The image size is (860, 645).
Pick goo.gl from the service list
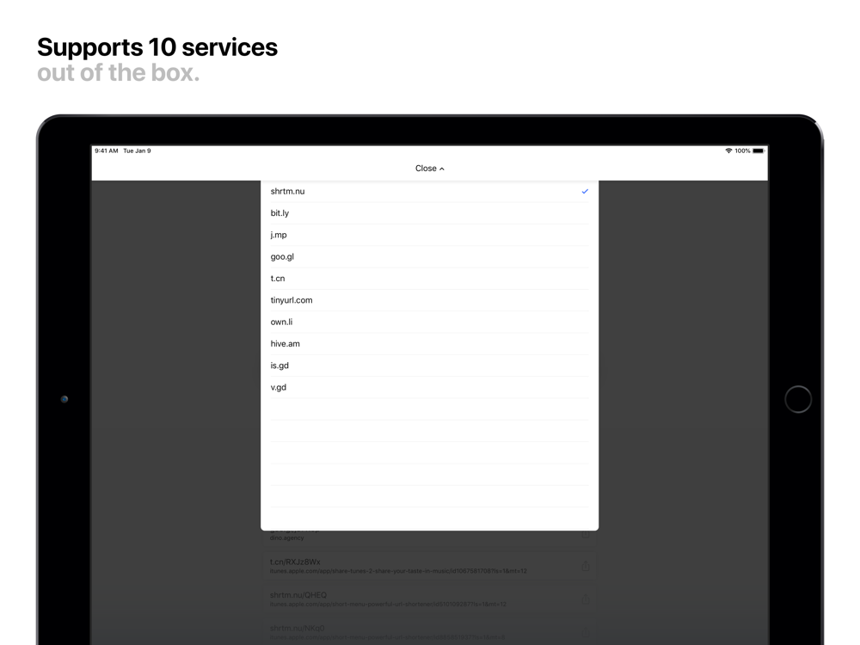pyautogui.click(x=429, y=256)
